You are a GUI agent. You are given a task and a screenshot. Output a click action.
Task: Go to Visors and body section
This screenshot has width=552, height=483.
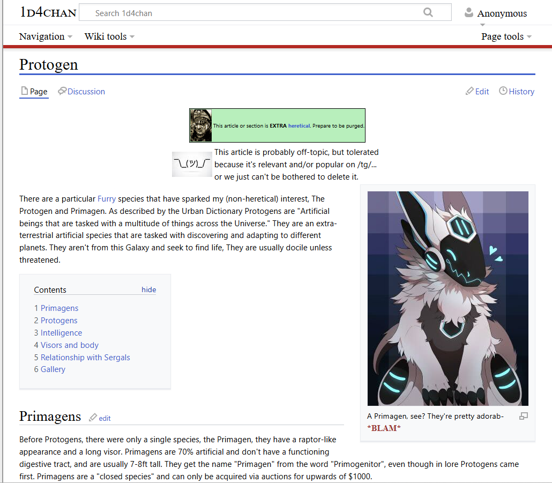click(x=69, y=345)
